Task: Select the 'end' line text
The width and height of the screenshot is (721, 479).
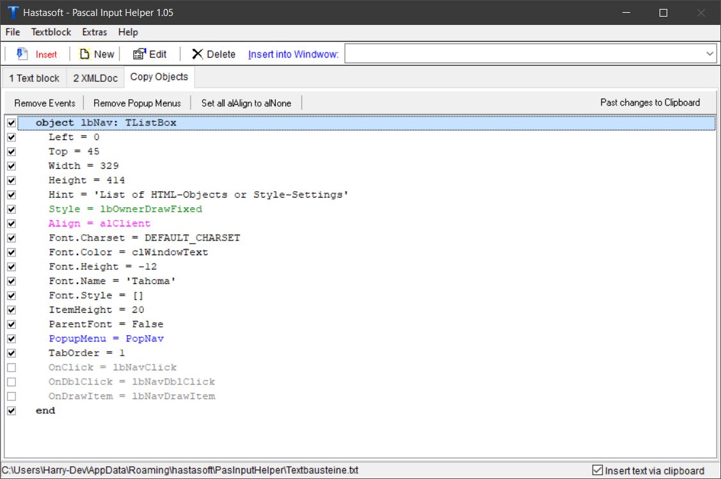Action: tap(45, 411)
